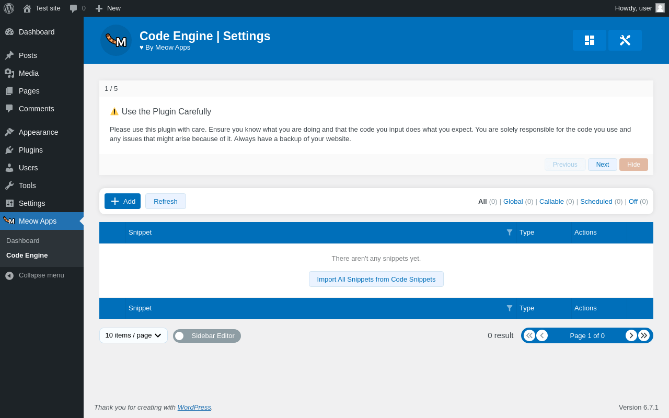Select the Meow Apps menu item
The width and height of the screenshot is (669, 418).
tap(42, 221)
